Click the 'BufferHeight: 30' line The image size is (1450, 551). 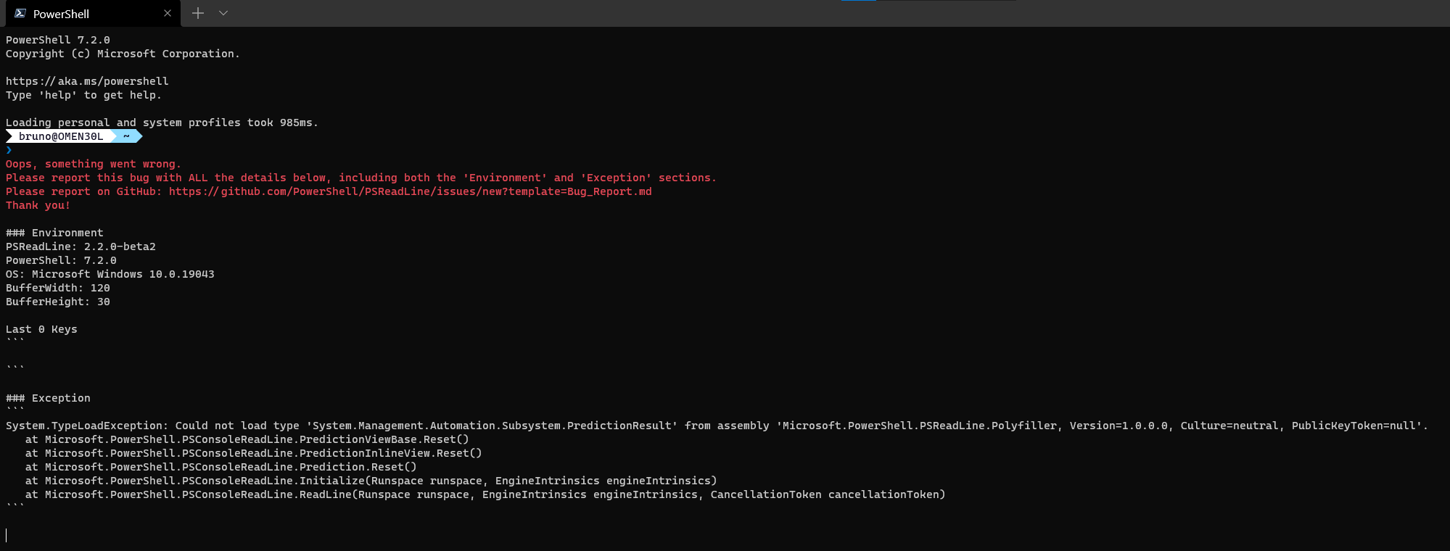click(58, 302)
